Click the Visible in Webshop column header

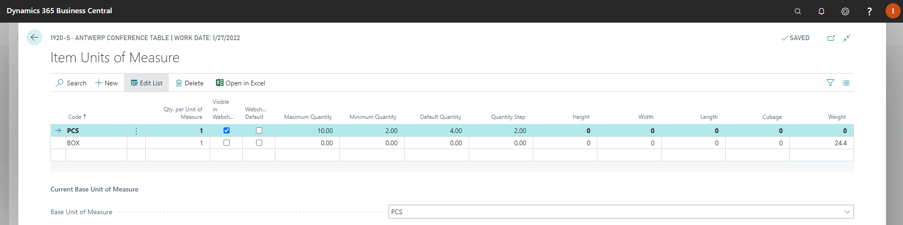223,109
